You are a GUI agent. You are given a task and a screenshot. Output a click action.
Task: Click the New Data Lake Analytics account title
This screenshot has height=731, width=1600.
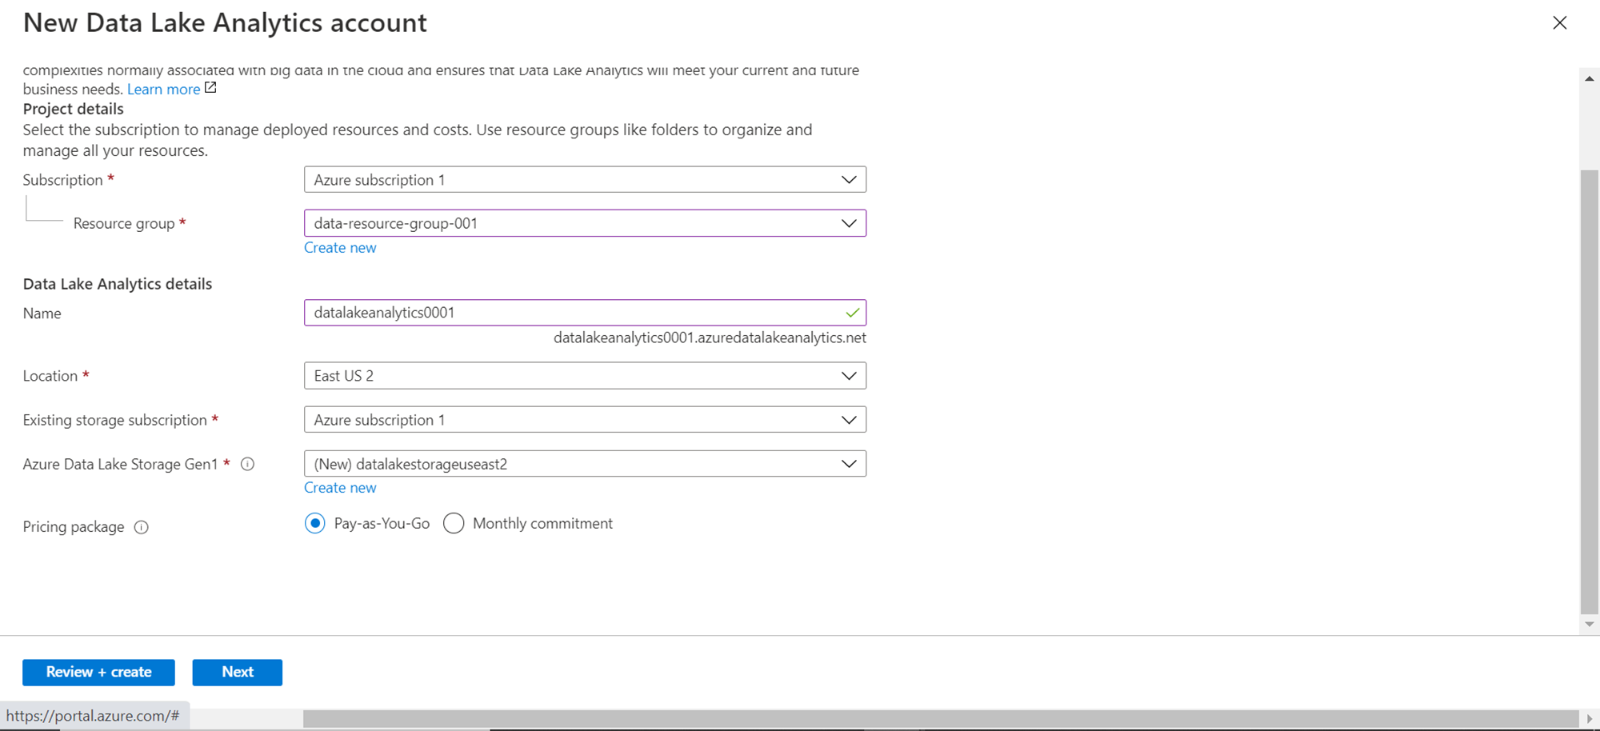coord(226,23)
